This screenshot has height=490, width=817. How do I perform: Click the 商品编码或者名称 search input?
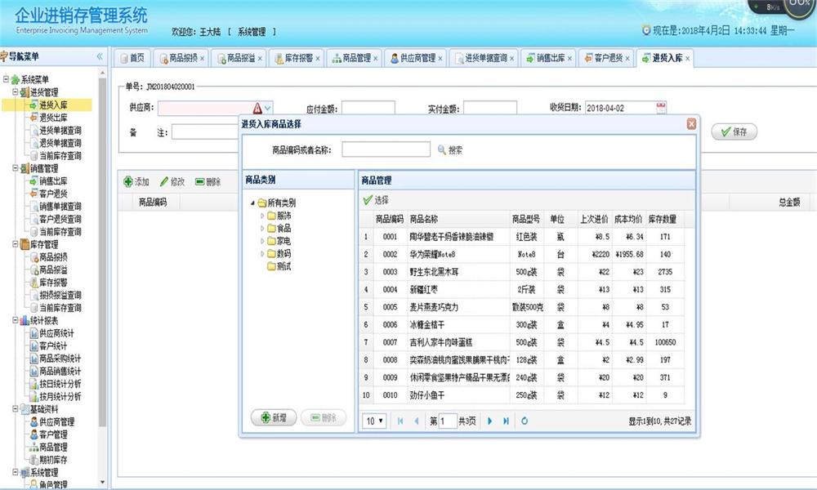pos(386,149)
